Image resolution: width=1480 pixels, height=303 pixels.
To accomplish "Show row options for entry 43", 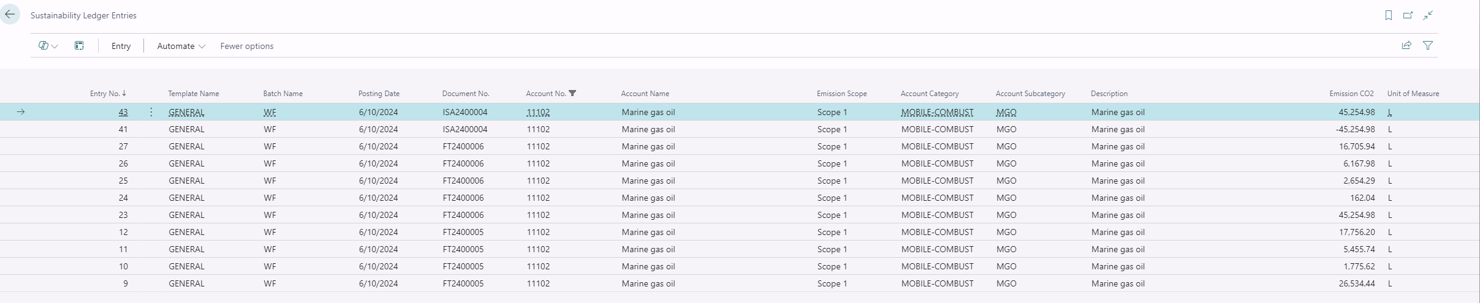I will click(x=151, y=112).
